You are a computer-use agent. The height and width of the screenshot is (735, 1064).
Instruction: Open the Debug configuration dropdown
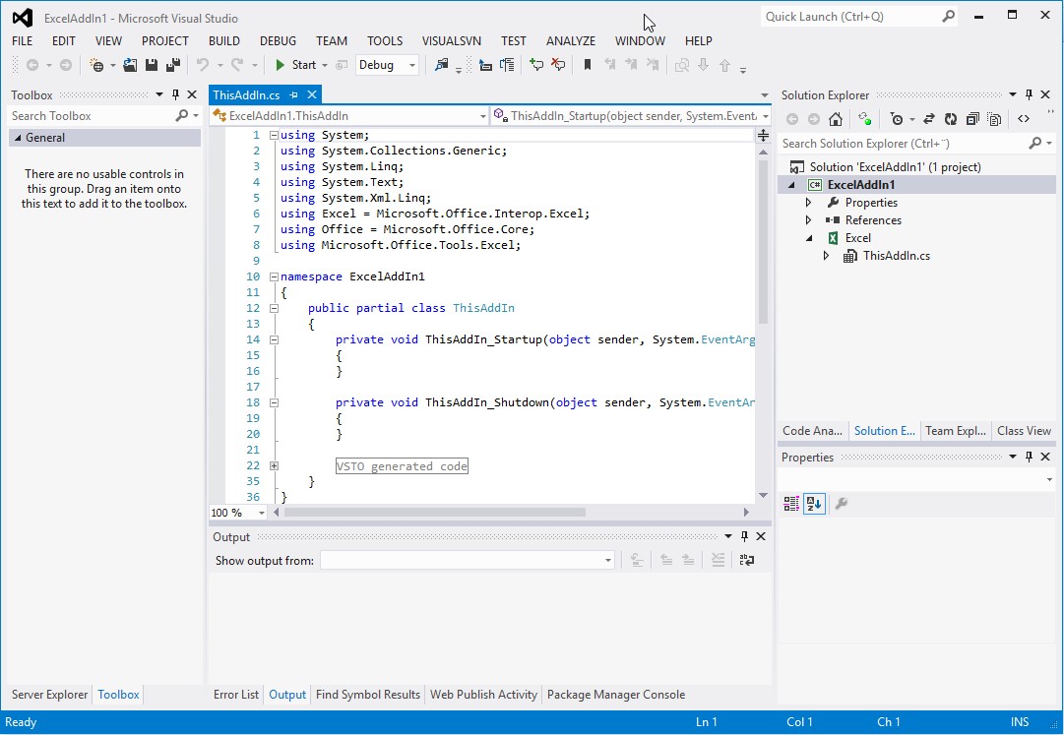tap(412, 65)
